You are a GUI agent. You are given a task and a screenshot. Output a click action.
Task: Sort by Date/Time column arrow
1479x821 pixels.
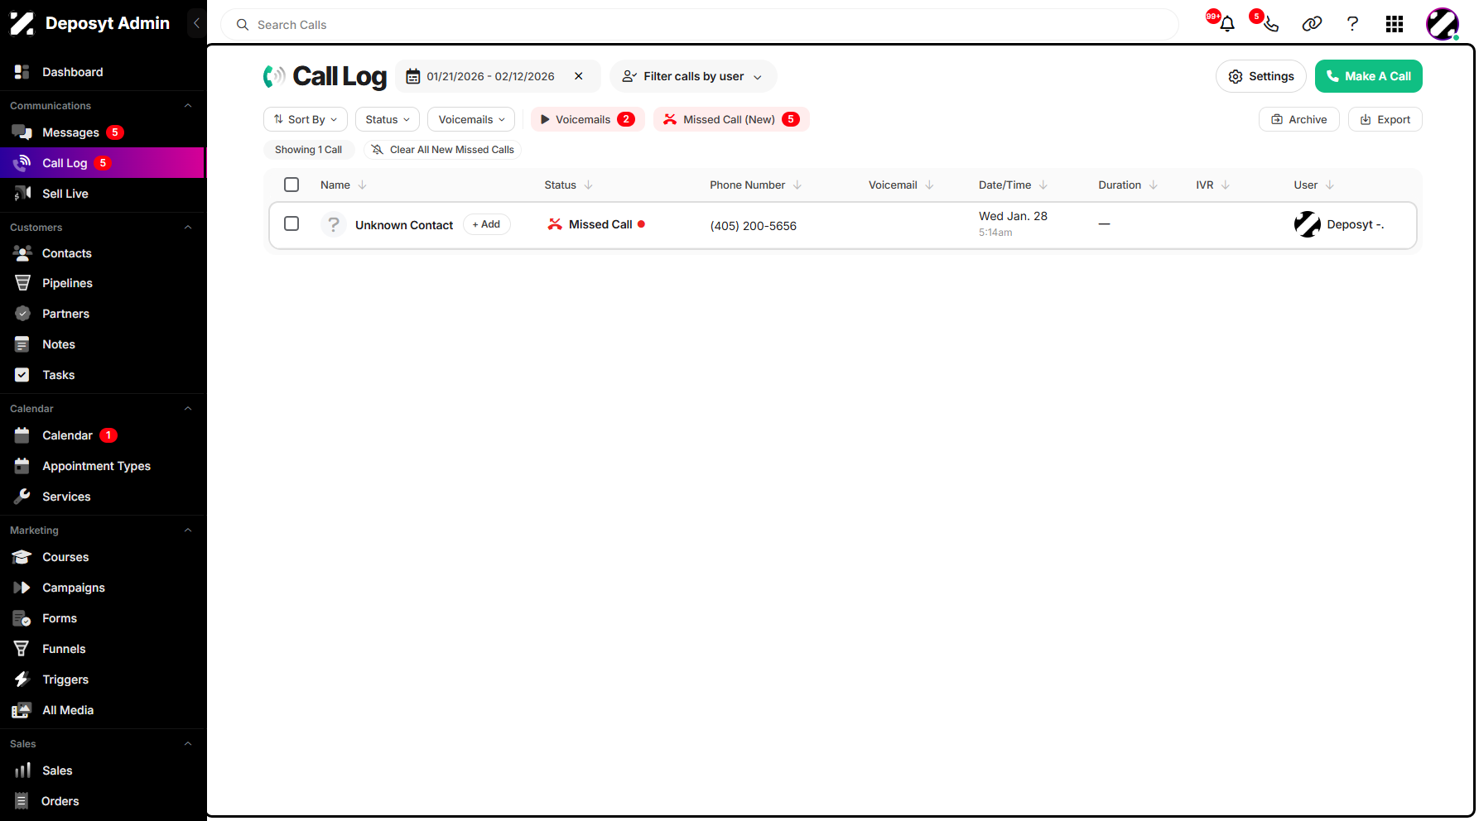point(1043,185)
